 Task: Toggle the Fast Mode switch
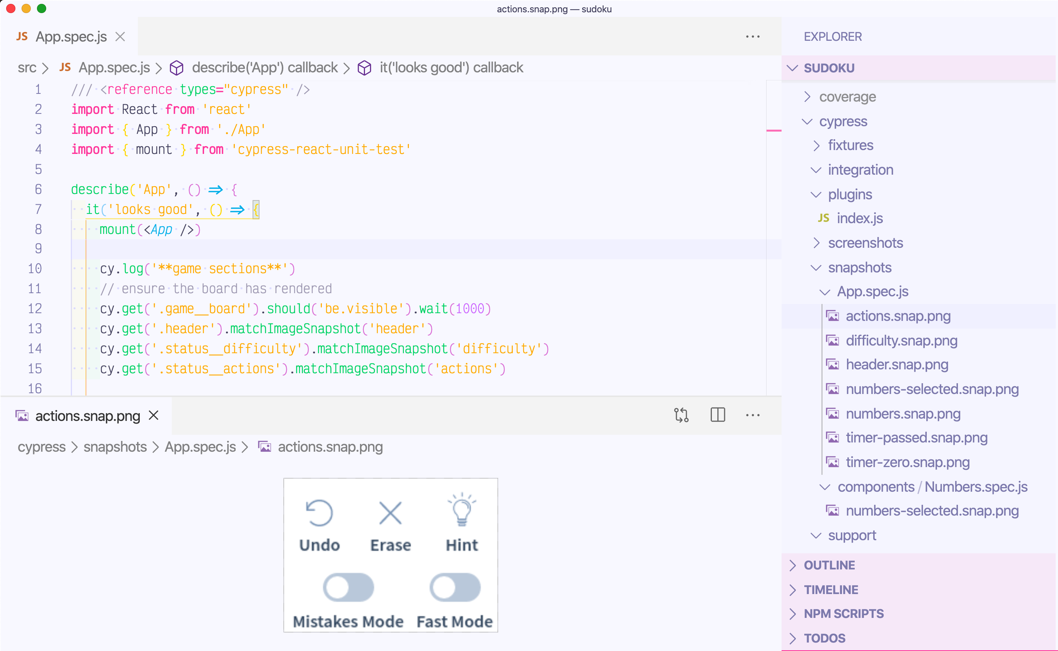pos(455,587)
